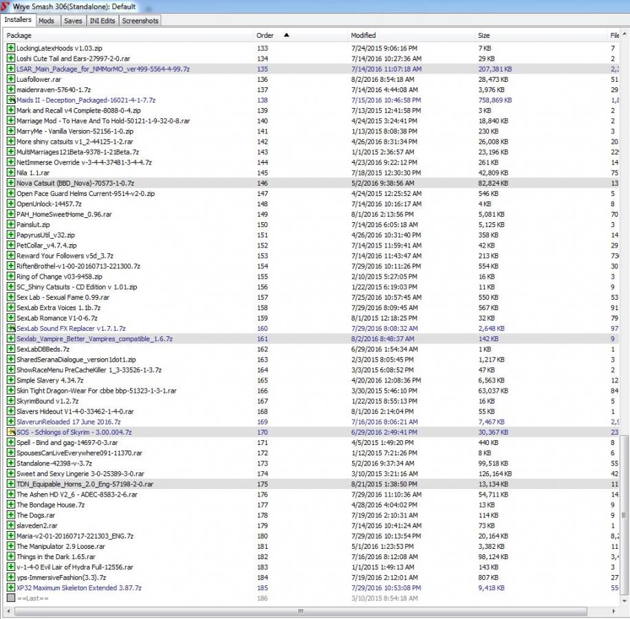Image resolution: width=630 pixels, height=619 pixels.
Task: Select package The Dogs.rar
Action: [36, 515]
